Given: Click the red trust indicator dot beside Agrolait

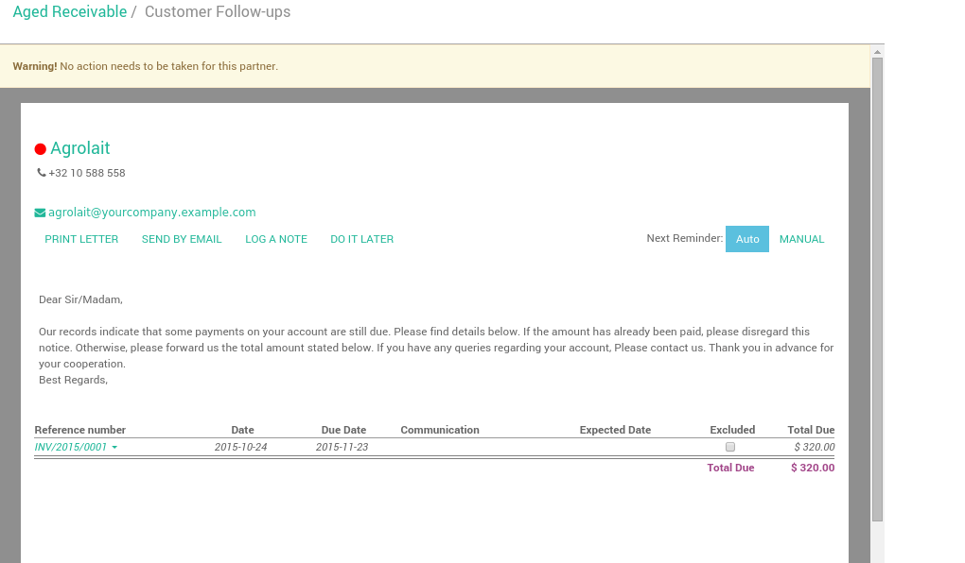Looking at the screenshot, I should pyautogui.click(x=41, y=149).
